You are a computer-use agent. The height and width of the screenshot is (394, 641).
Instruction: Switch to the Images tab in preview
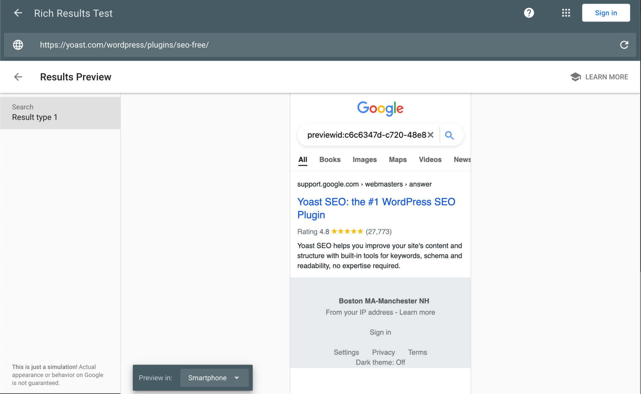(x=364, y=159)
